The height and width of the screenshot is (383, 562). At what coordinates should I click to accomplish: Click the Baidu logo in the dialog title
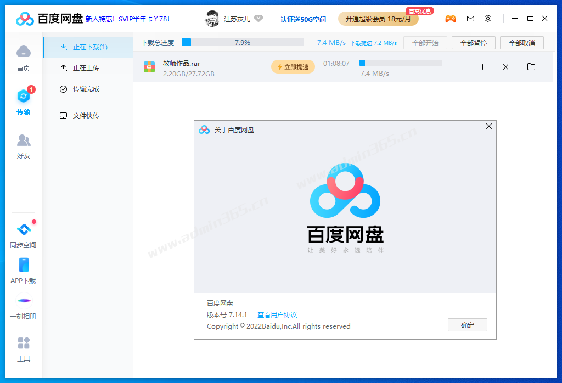click(204, 129)
